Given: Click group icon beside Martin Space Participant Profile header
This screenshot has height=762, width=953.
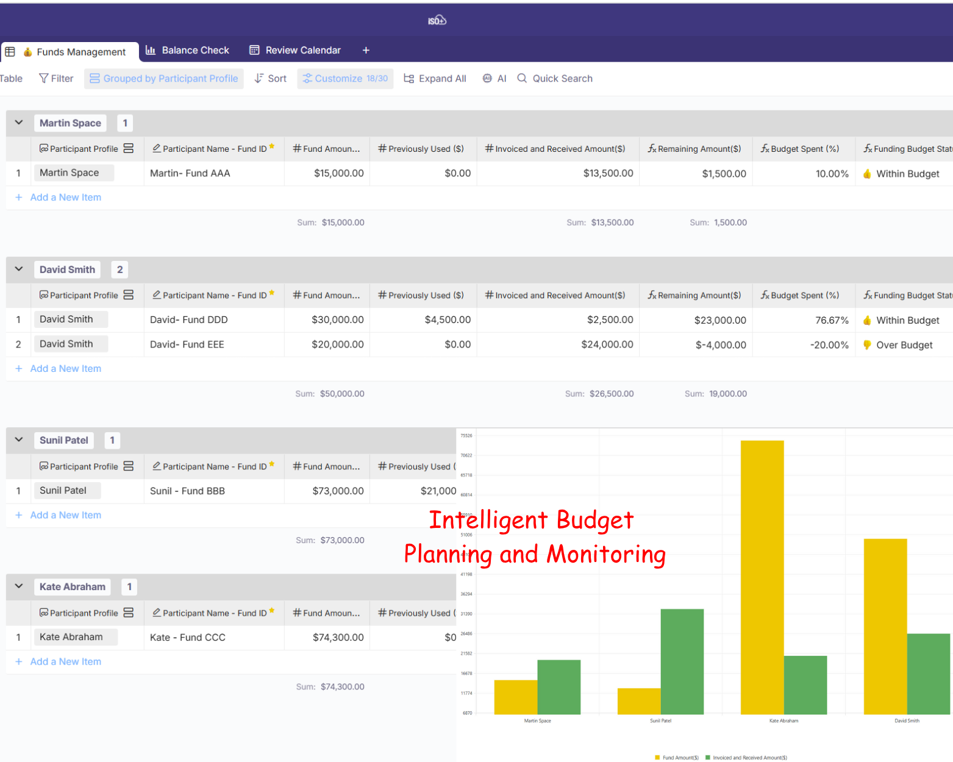Looking at the screenshot, I should coord(129,149).
